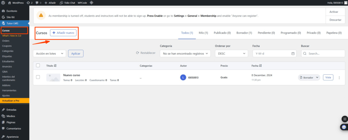Switch to Privado (0) tab
The width and height of the screenshot is (348, 140).
(x=314, y=33)
